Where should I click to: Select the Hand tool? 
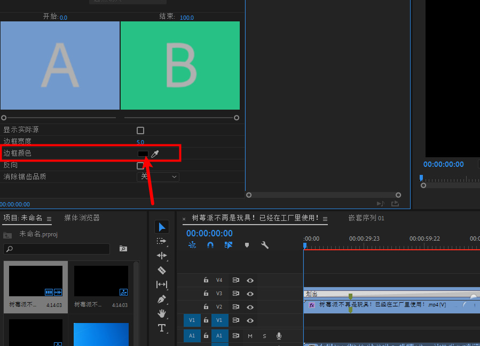[x=162, y=313]
